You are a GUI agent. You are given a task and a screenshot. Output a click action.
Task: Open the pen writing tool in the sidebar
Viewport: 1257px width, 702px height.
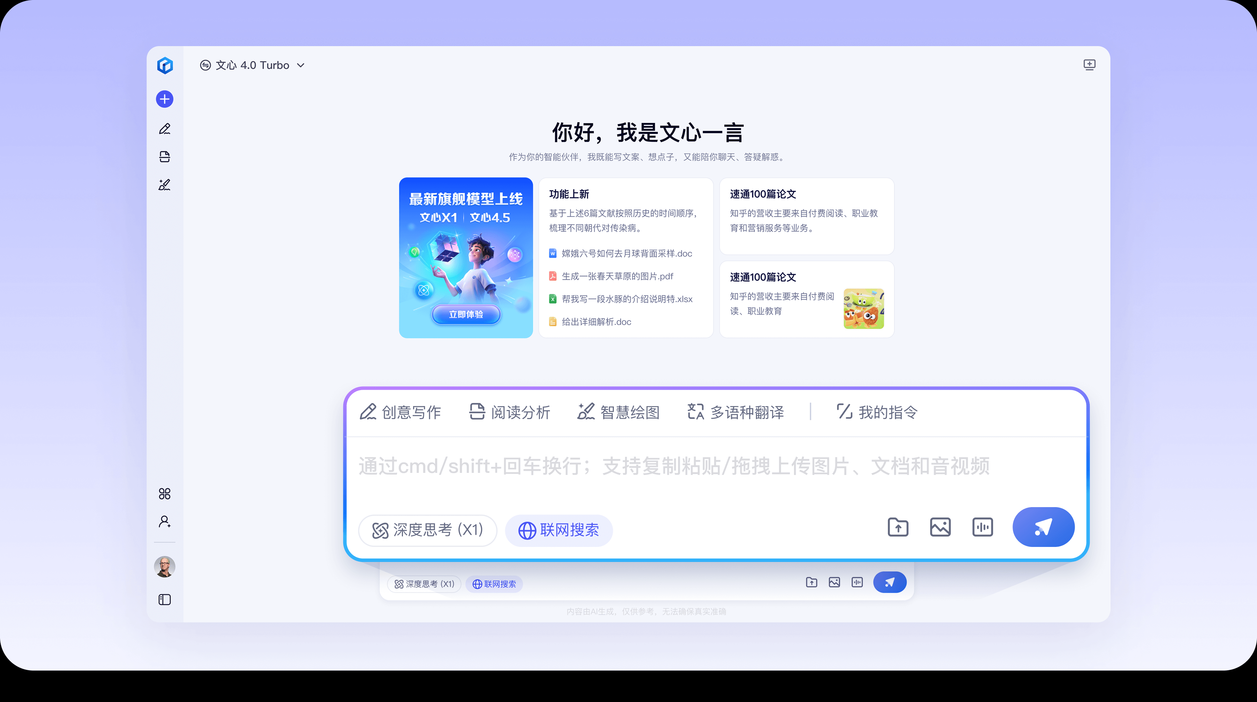164,129
